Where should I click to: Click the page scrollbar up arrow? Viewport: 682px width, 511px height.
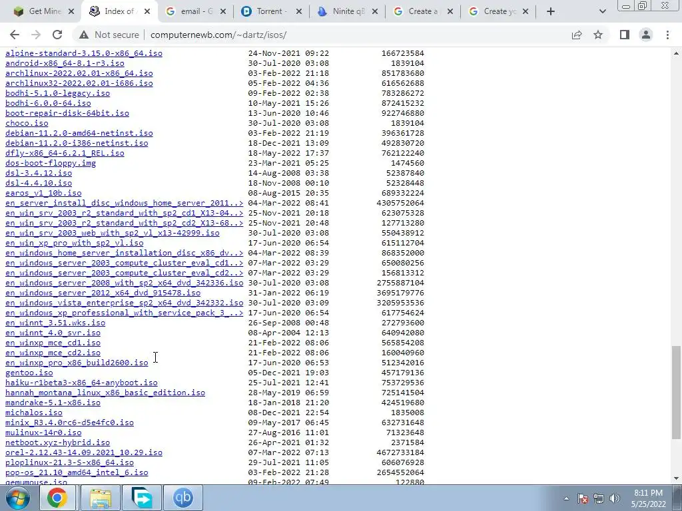(677, 53)
